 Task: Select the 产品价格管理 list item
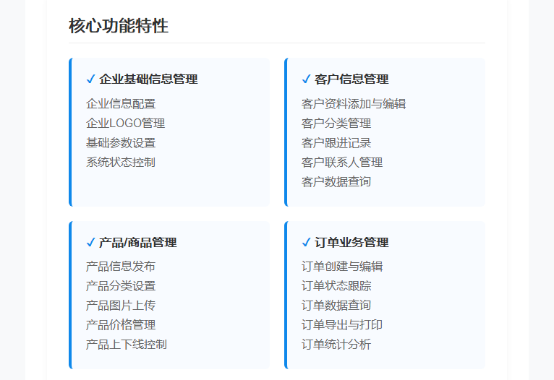tap(121, 325)
